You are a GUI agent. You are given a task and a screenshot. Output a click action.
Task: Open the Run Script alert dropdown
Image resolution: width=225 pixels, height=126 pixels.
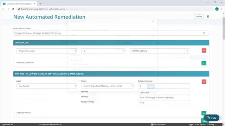click(x=46, y=86)
